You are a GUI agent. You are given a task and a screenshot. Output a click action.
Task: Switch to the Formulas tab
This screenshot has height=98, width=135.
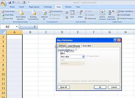coord(48,7)
